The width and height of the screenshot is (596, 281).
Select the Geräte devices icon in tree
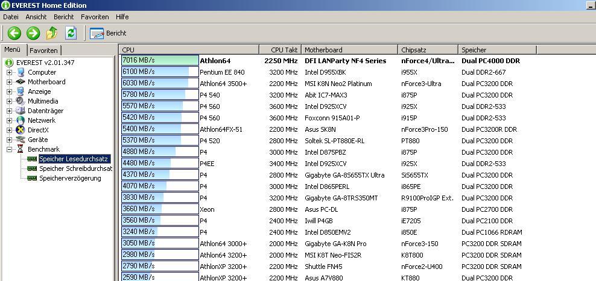[21, 140]
